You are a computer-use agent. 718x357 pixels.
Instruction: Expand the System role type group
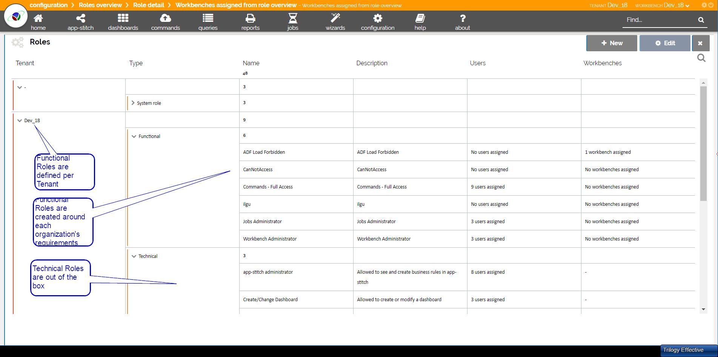(133, 103)
